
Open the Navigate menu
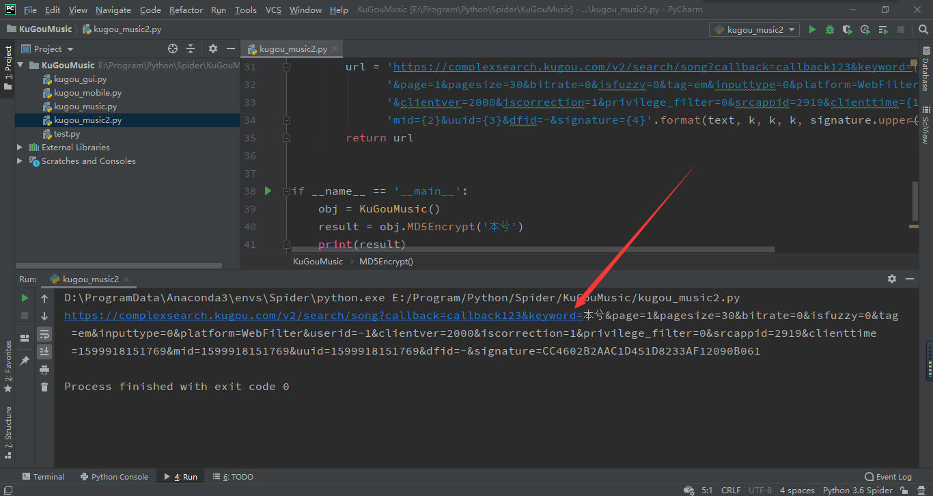pyautogui.click(x=113, y=10)
